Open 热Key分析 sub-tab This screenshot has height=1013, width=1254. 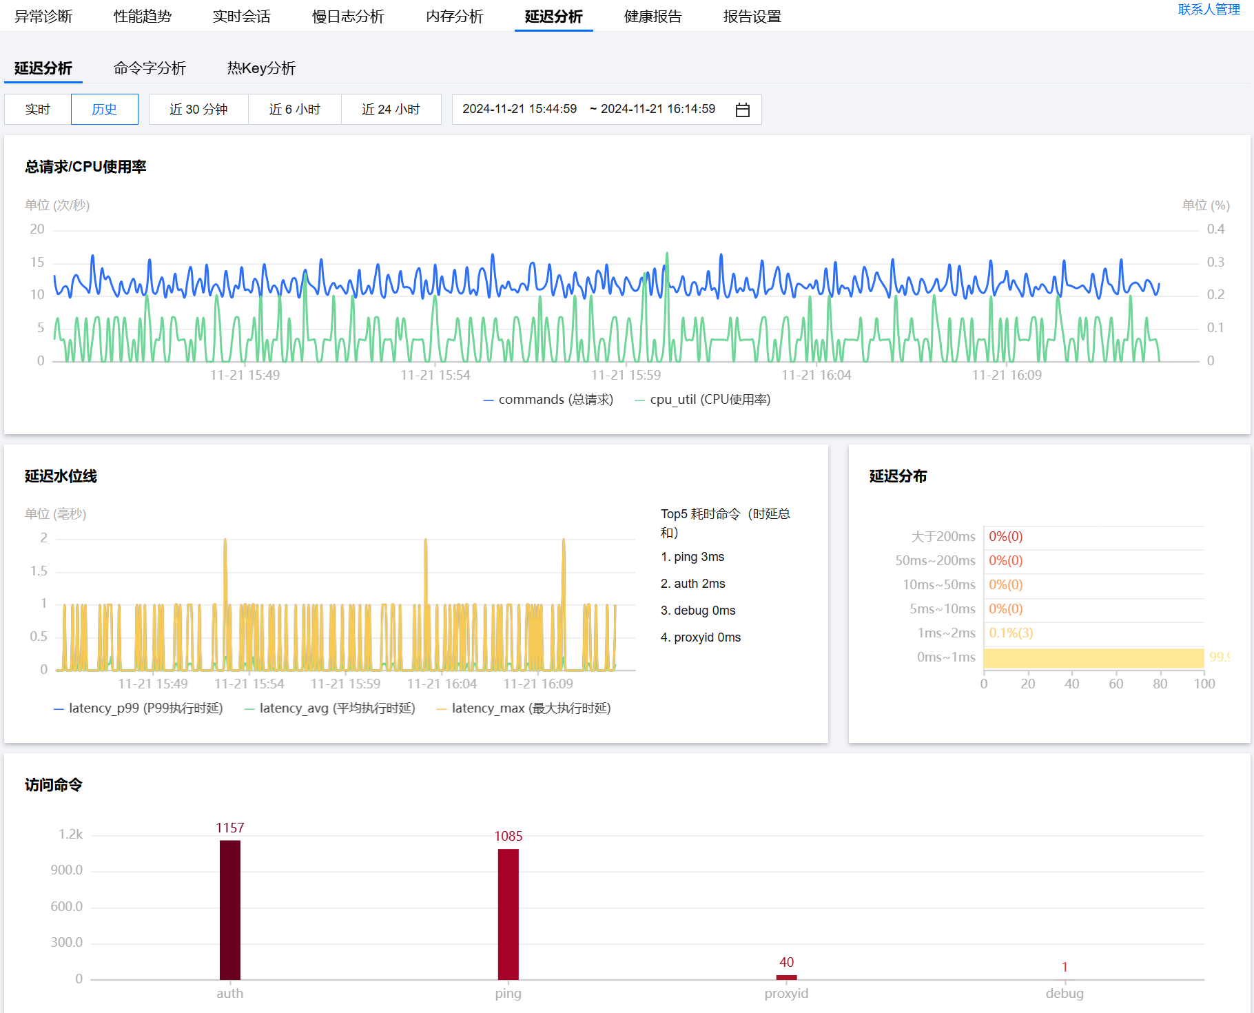click(x=261, y=68)
